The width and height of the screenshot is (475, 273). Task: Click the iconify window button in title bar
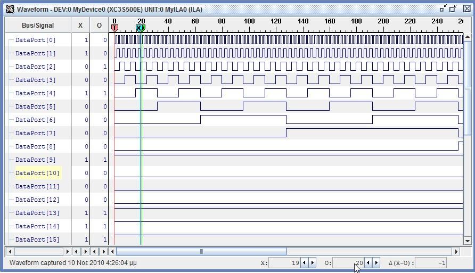tap(443, 9)
